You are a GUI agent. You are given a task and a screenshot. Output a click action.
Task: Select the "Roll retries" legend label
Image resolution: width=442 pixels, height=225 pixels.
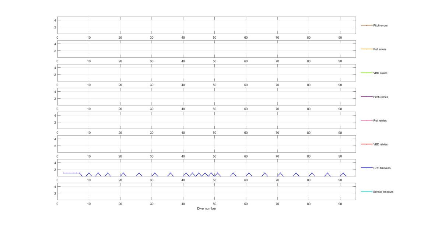(x=380, y=120)
